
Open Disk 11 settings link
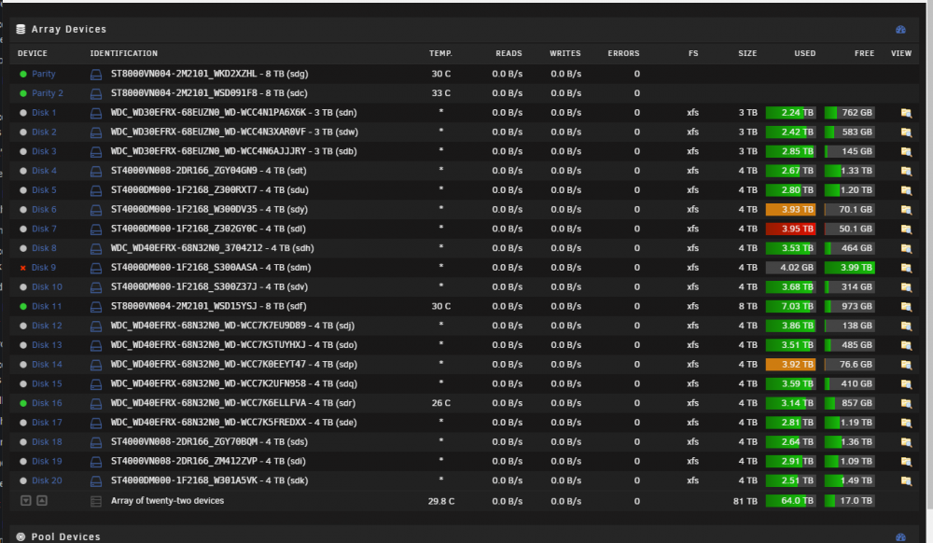(x=47, y=306)
